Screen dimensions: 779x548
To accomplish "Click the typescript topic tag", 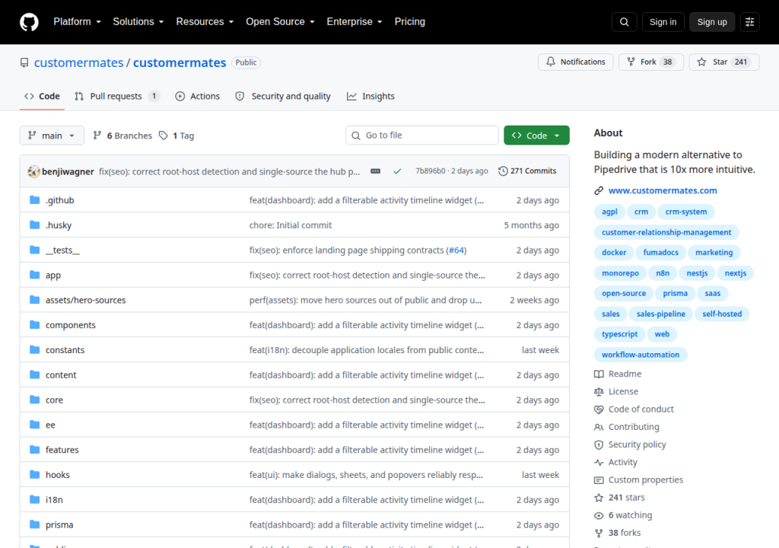I will click(x=619, y=334).
